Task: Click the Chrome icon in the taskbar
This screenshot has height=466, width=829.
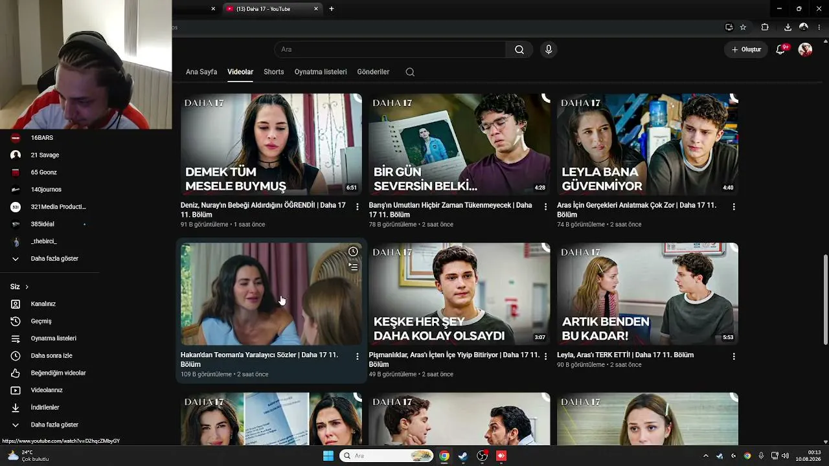Action: (444, 456)
